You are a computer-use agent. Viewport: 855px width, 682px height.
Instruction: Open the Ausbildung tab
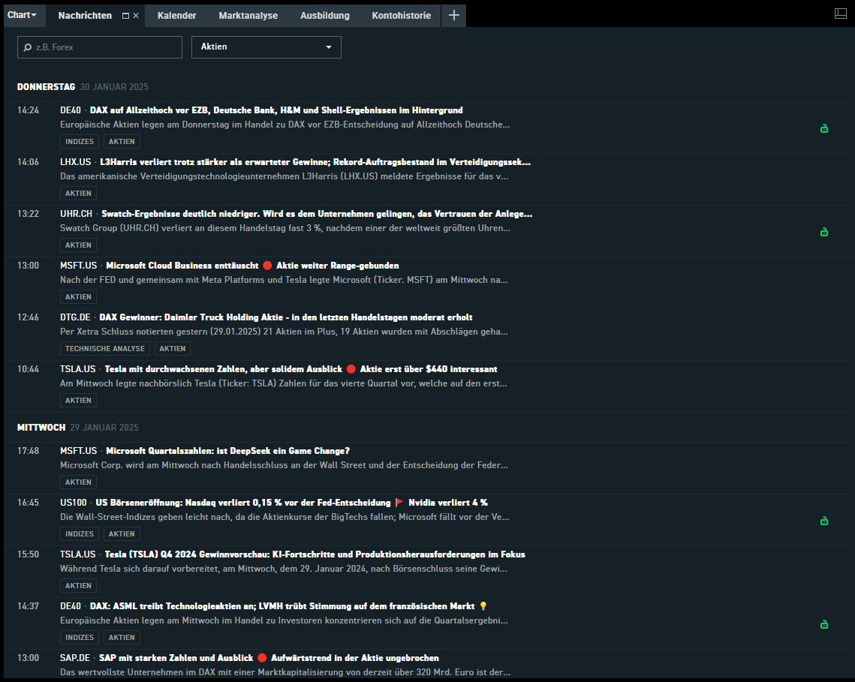click(325, 16)
